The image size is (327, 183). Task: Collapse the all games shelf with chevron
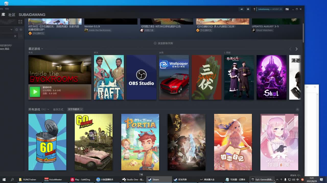coord(297,110)
